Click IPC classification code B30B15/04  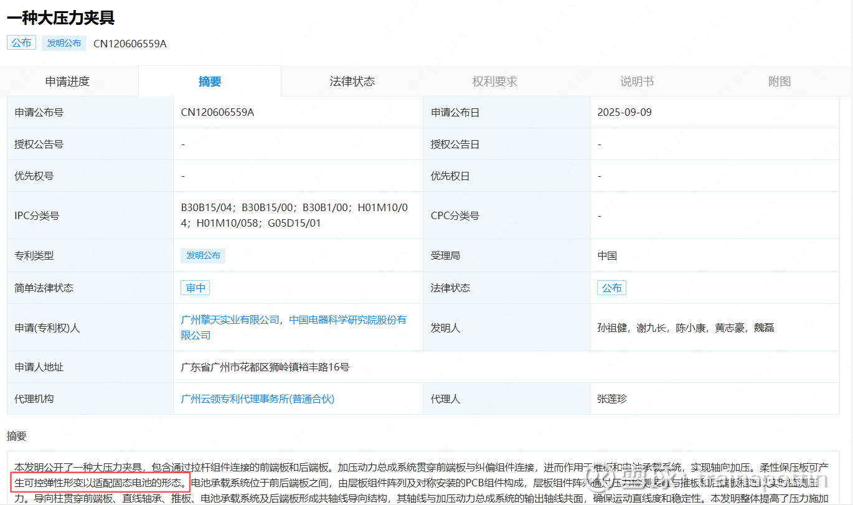click(208, 207)
